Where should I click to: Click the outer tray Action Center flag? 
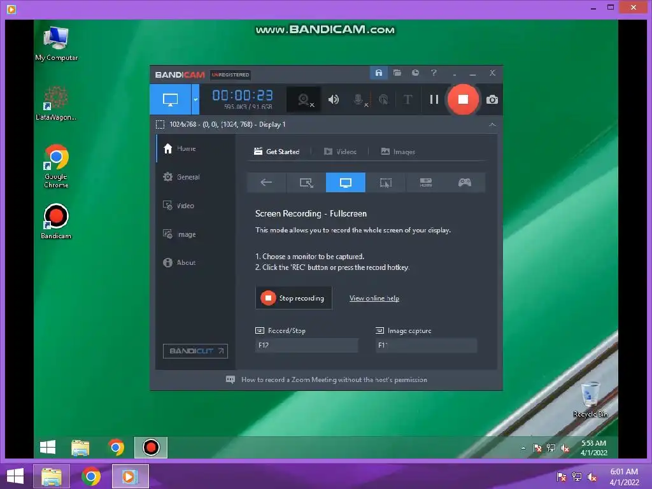pyautogui.click(x=562, y=477)
